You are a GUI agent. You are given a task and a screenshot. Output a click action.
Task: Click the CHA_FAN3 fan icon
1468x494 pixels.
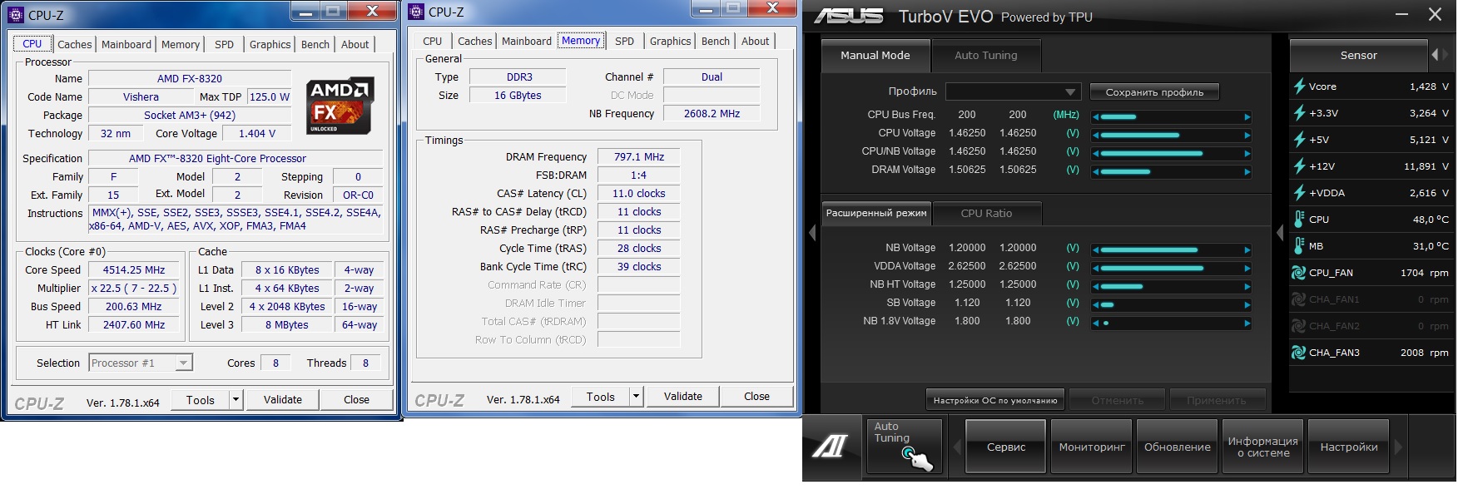click(1298, 353)
